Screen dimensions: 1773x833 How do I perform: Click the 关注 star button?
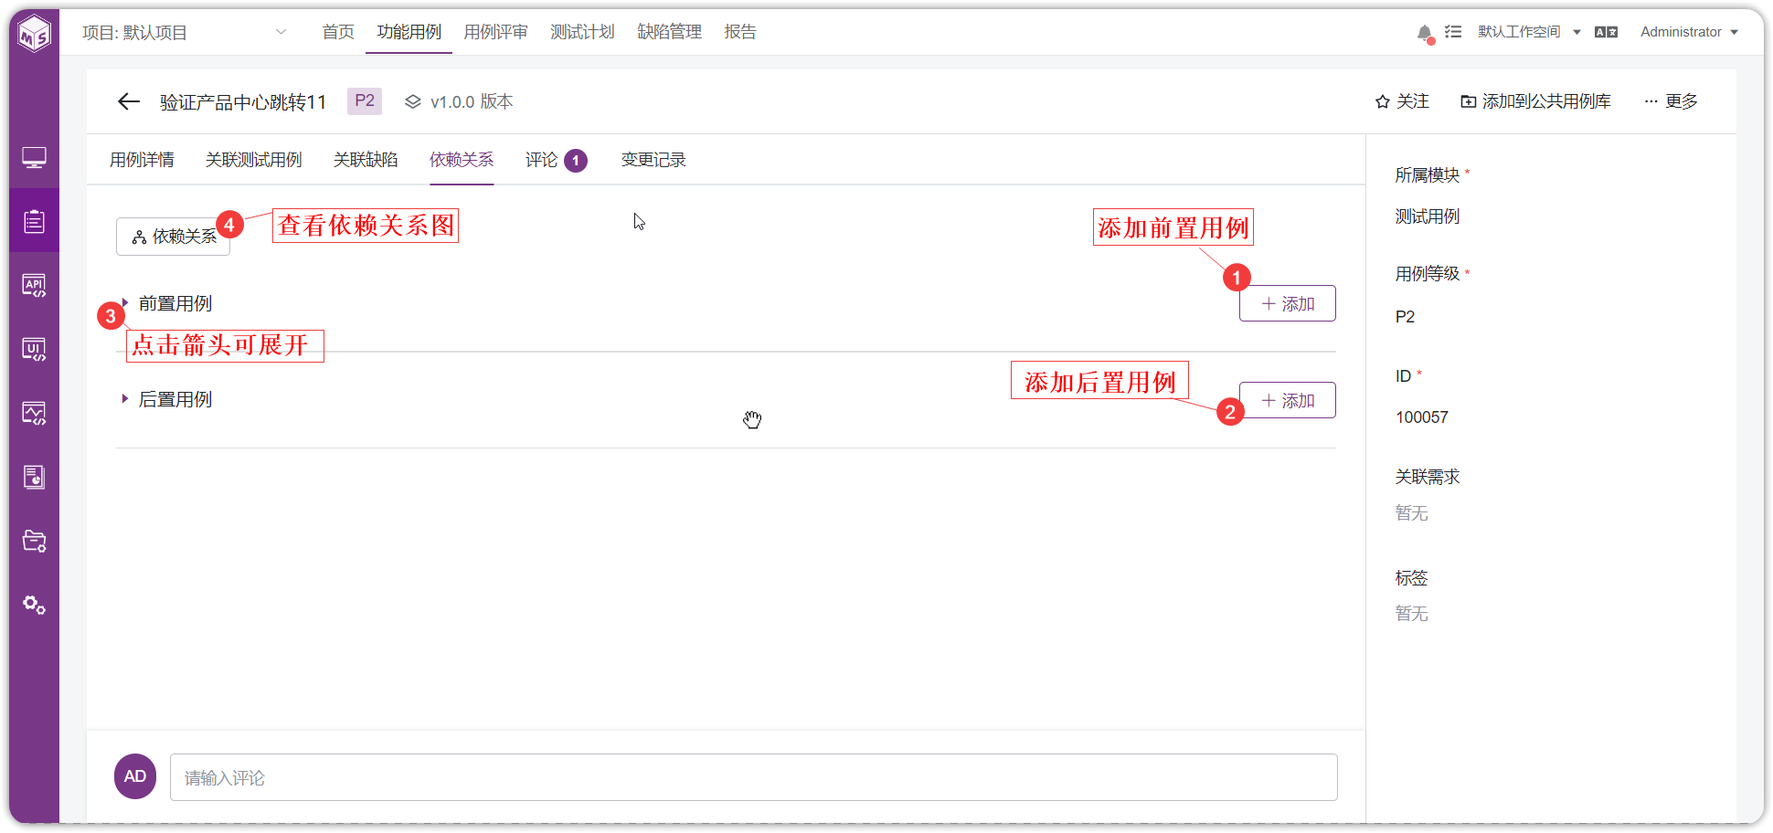coord(1402,101)
